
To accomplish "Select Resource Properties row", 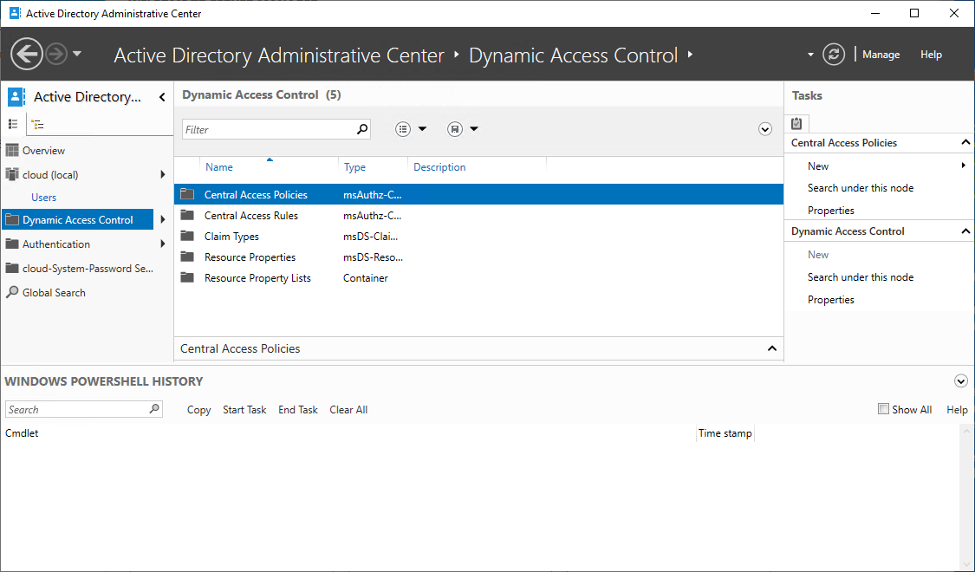I will (478, 257).
